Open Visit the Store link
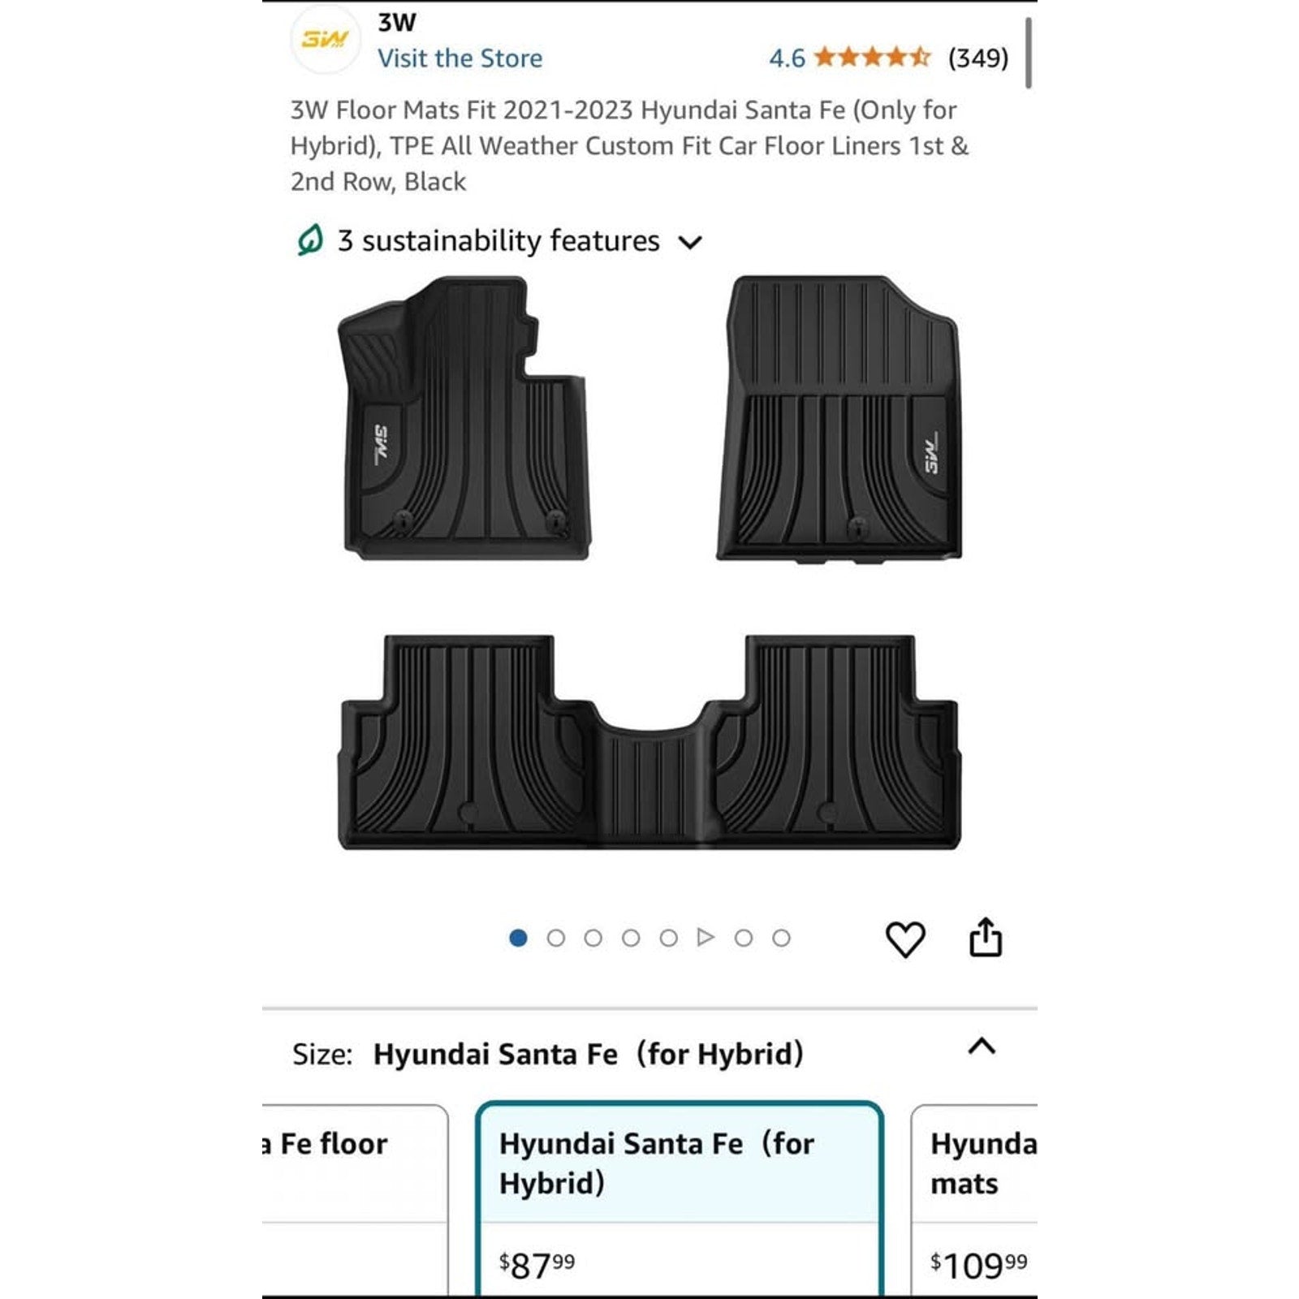Screen dimensions: 1299x1299 point(460,58)
